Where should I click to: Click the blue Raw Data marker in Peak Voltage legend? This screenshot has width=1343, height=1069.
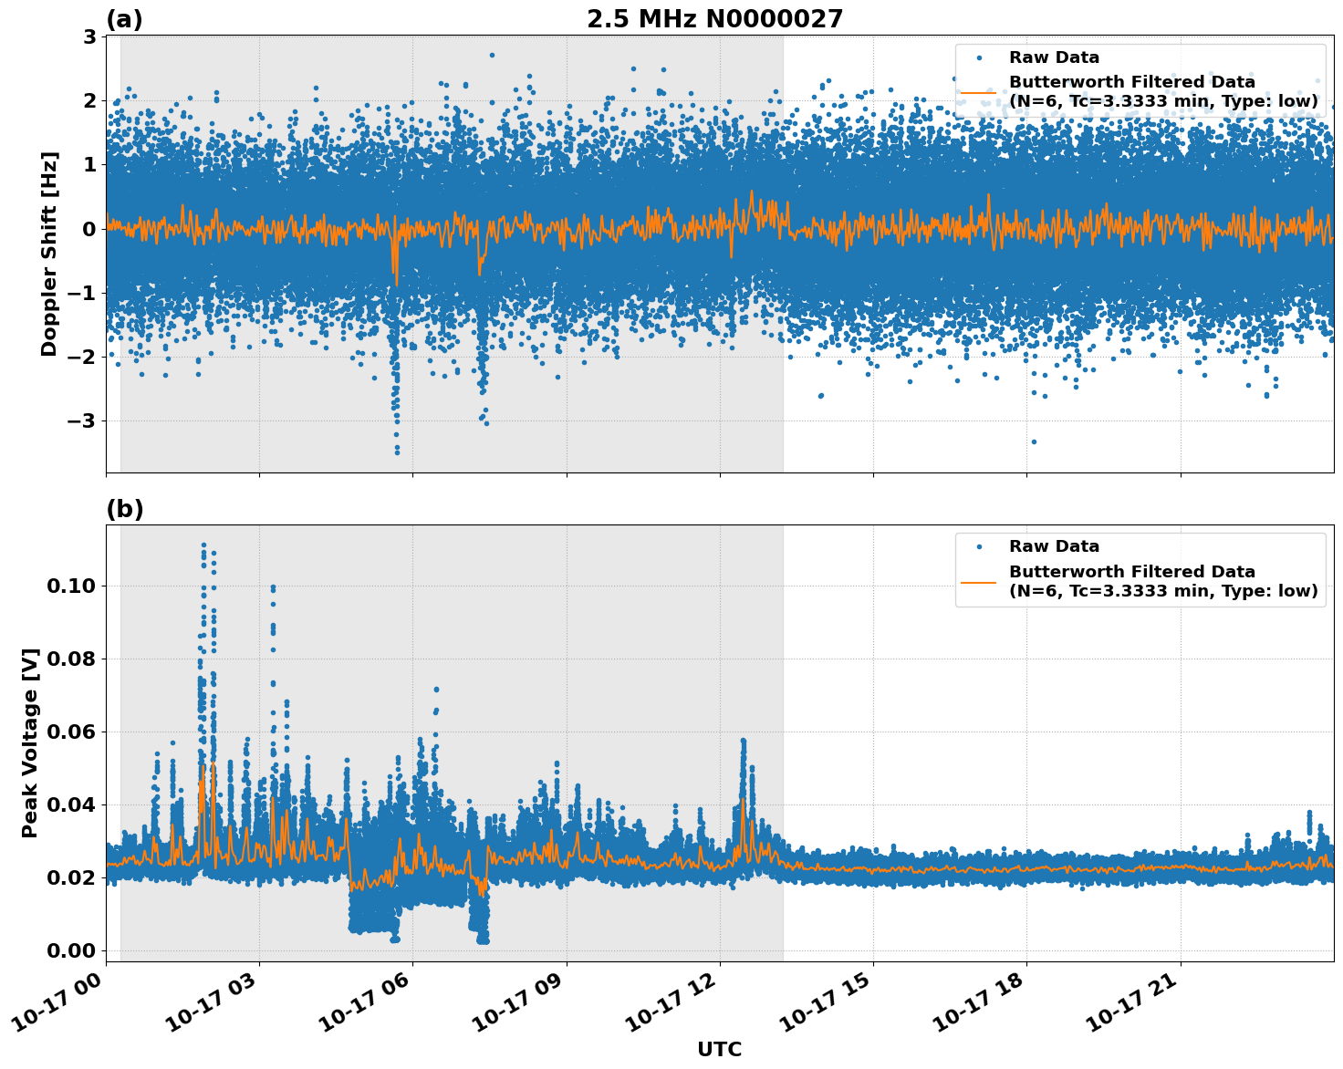tap(979, 546)
